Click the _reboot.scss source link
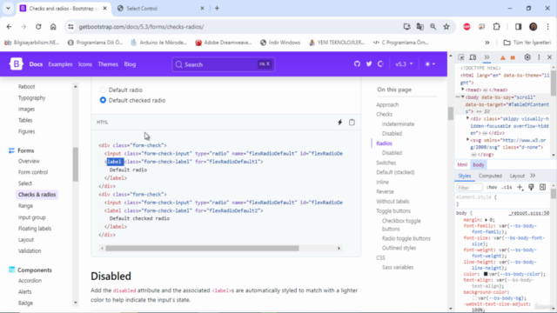 529,213
